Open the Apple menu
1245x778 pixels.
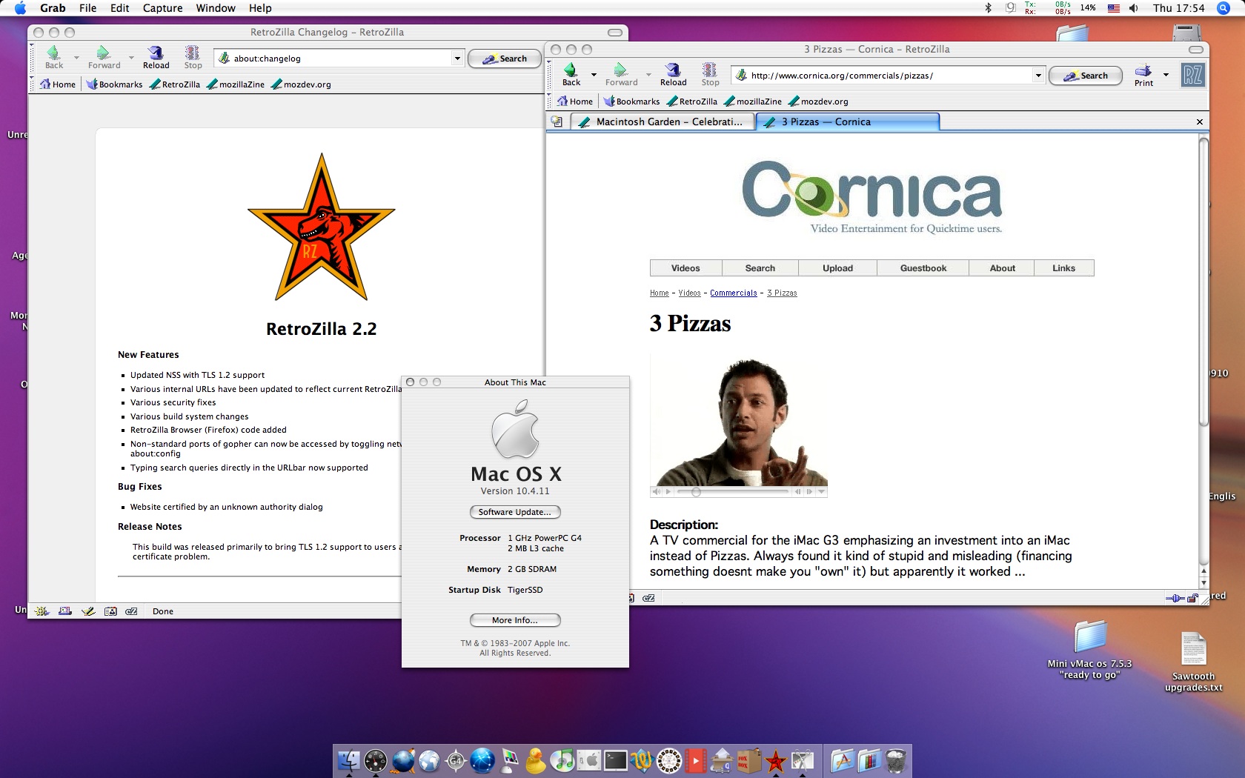[x=20, y=8]
